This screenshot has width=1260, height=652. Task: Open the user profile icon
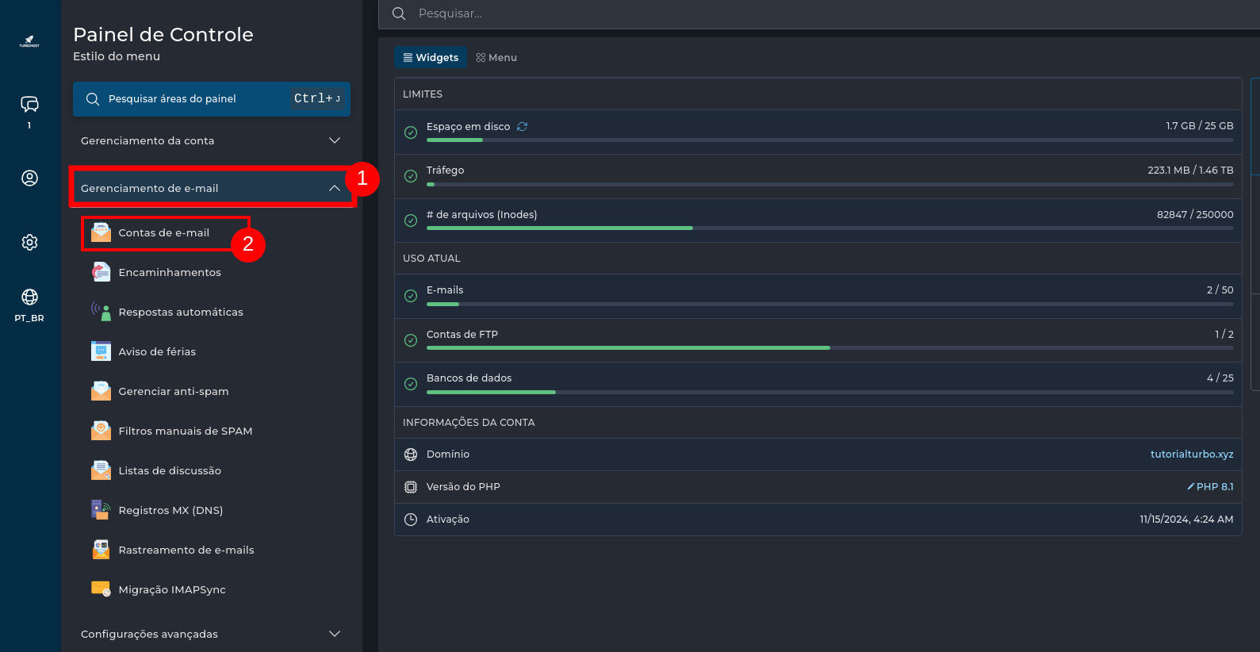[29, 178]
